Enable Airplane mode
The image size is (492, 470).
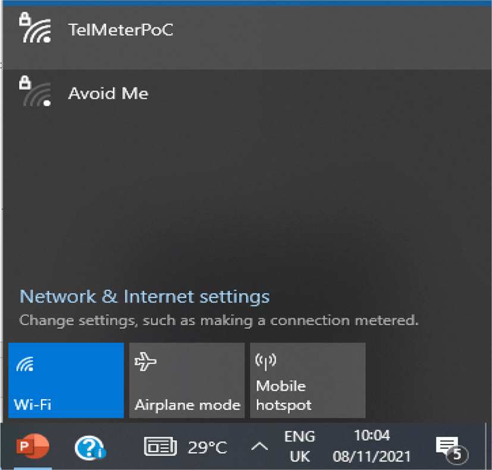pyautogui.click(x=187, y=380)
